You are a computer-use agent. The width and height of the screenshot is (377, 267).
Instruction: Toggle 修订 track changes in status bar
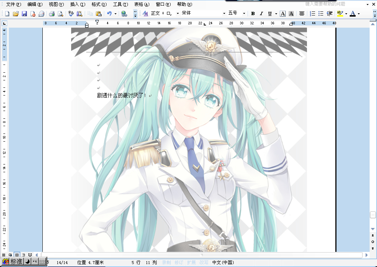click(179, 263)
